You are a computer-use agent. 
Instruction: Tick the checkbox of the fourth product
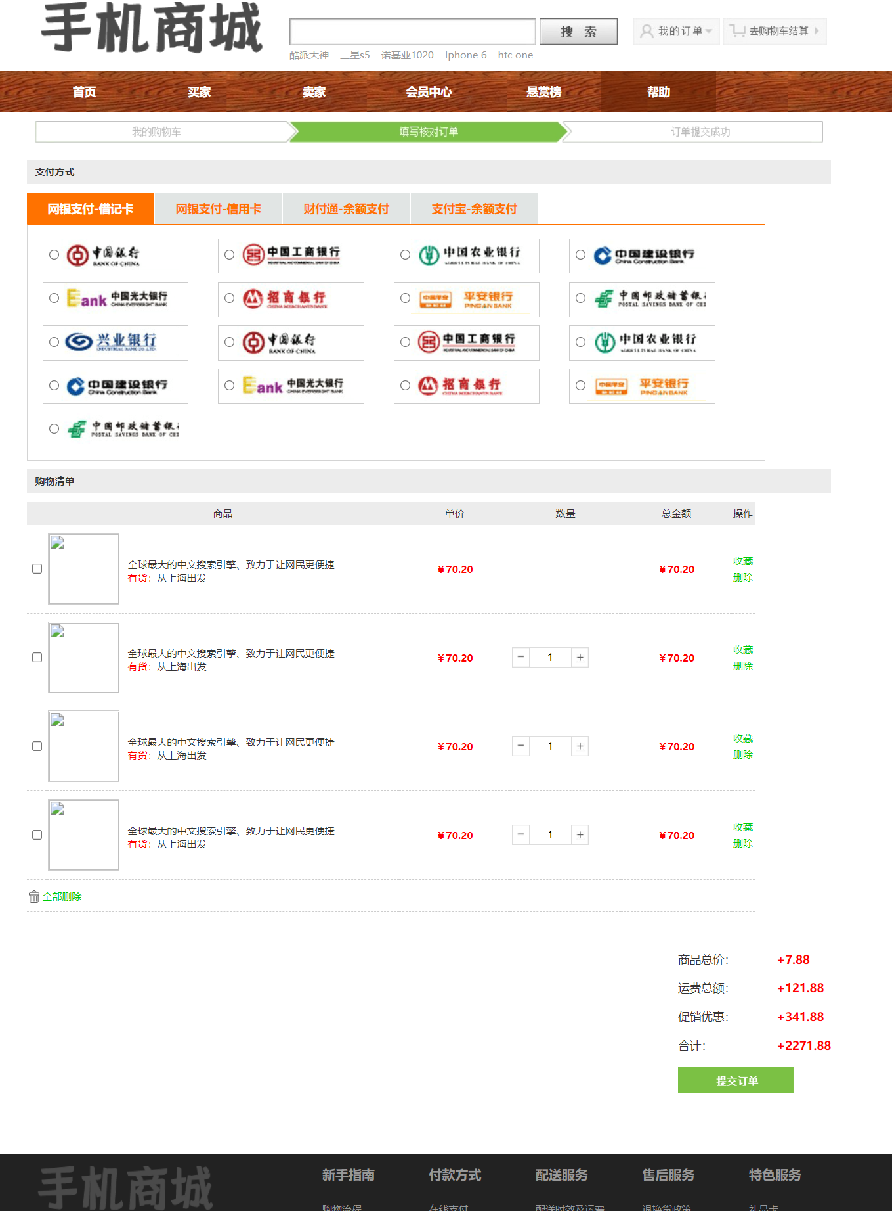pyautogui.click(x=37, y=834)
